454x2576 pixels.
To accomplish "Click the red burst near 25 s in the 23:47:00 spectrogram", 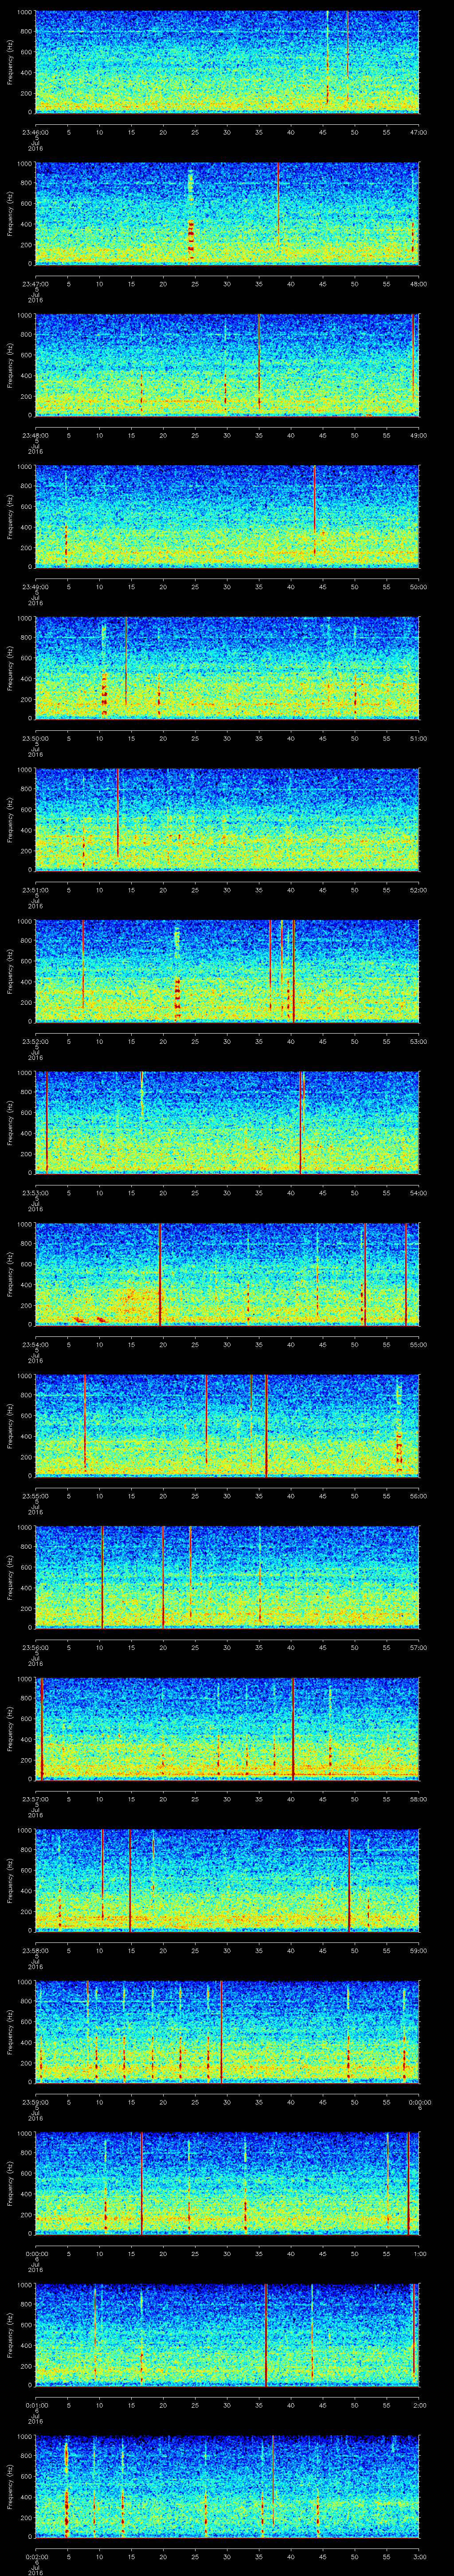I will click(191, 241).
